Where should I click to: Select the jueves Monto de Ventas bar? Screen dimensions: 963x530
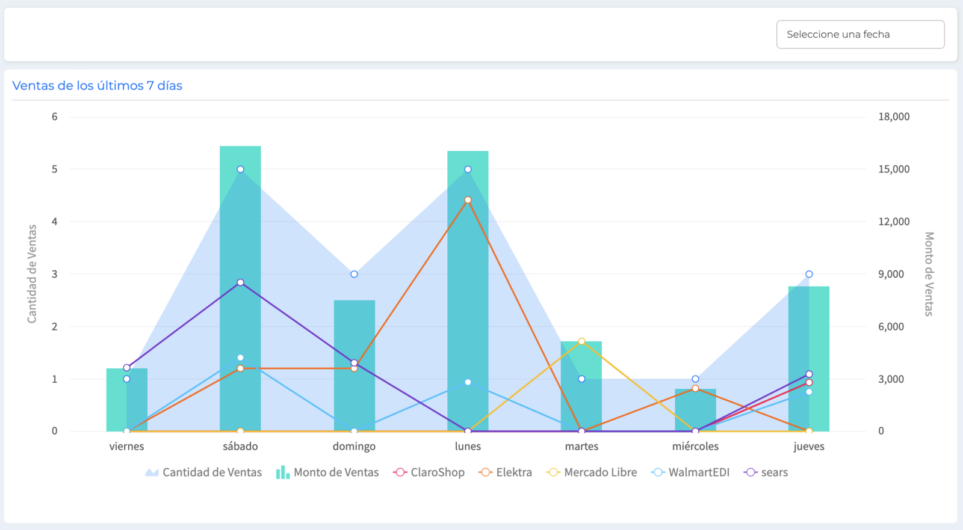(809, 359)
